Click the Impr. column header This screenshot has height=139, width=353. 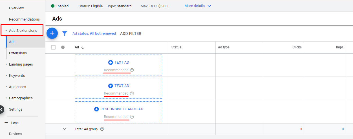pyautogui.click(x=340, y=47)
